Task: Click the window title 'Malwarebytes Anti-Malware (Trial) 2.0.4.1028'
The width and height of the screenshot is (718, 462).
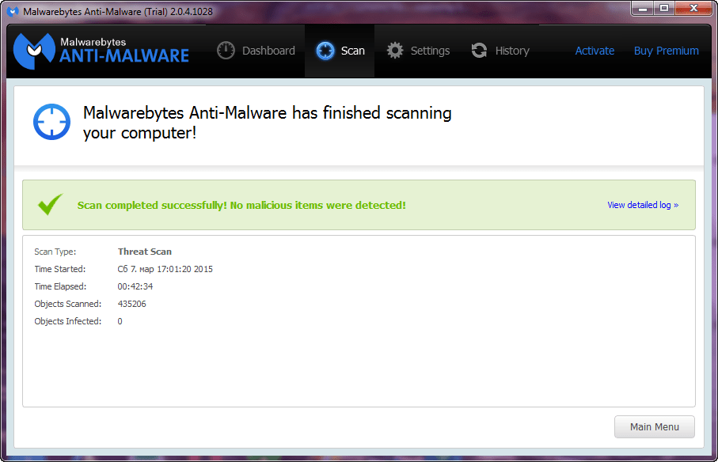Action: [118, 11]
